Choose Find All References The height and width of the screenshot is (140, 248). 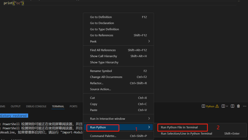coord(118,50)
